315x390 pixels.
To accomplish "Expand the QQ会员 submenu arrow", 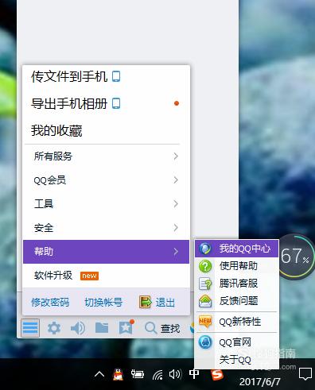I will pos(176,180).
